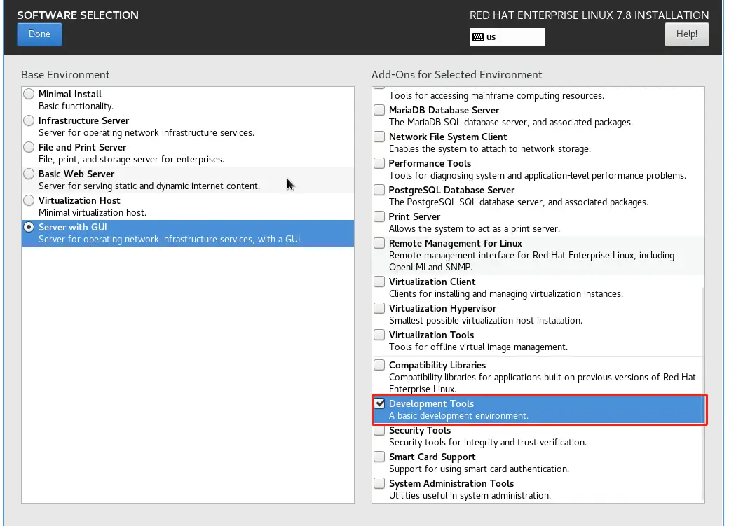Viewport: 736px width, 526px height.
Task: Open the Help dialog
Action: pos(686,34)
